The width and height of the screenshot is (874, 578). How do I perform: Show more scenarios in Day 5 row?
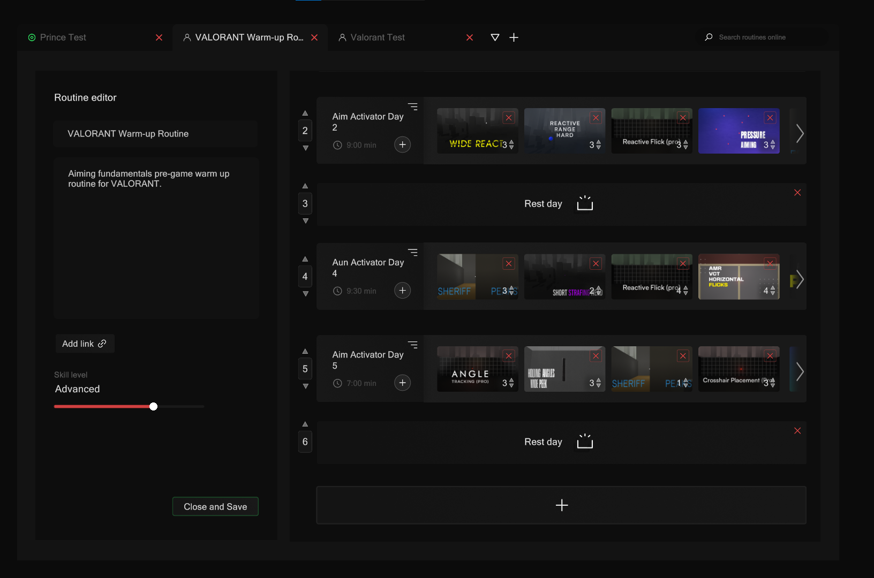(x=799, y=371)
